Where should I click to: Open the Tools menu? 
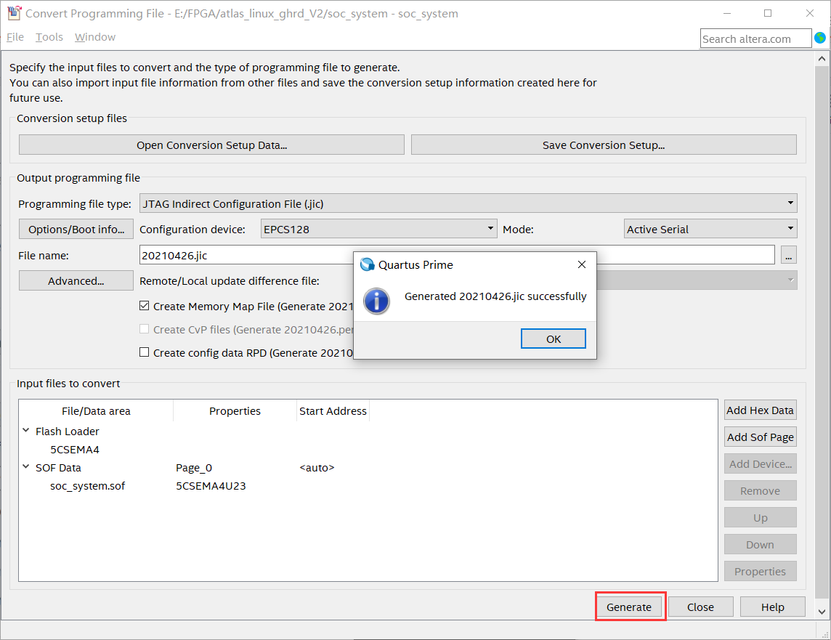click(x=49, y=37)
